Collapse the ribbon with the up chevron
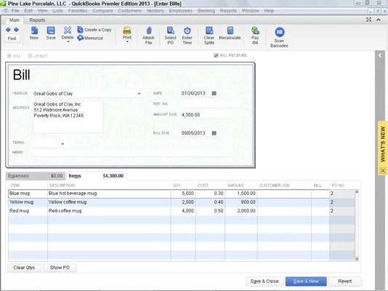 pyautogui.click(x=379, y=20)
